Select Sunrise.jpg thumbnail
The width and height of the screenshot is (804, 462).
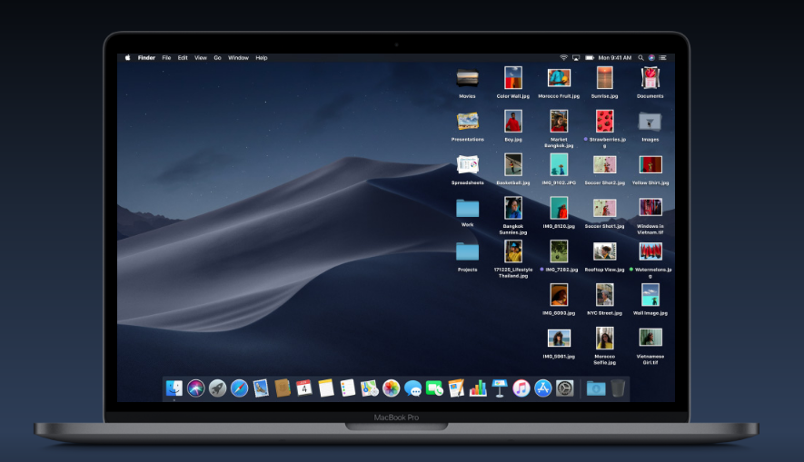pos(604,78)
